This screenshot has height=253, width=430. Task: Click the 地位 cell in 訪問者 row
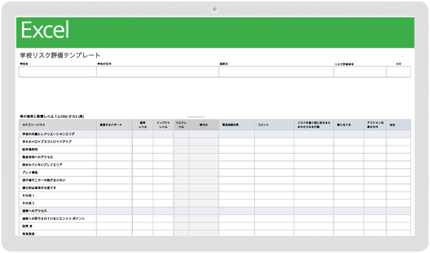tap(399, 226)
